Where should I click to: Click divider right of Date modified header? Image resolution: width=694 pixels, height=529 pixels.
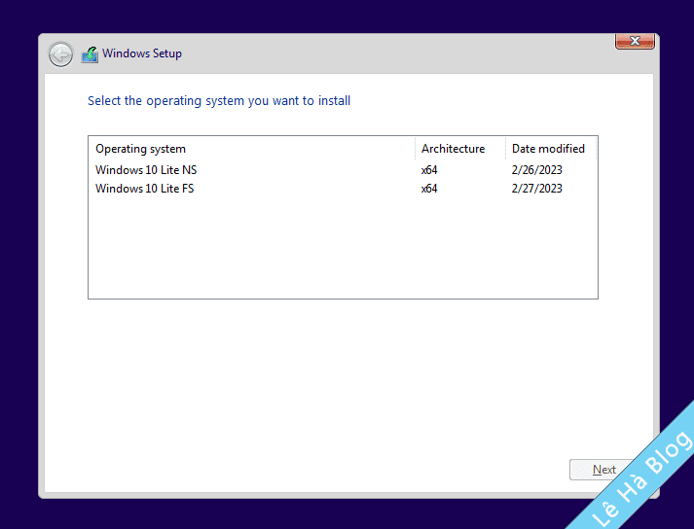click(595, 149)
